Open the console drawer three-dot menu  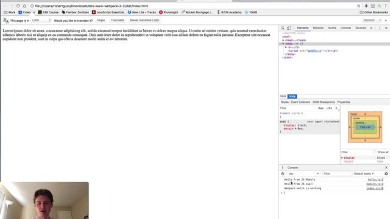pyautogui.click(x=282, y=168)
